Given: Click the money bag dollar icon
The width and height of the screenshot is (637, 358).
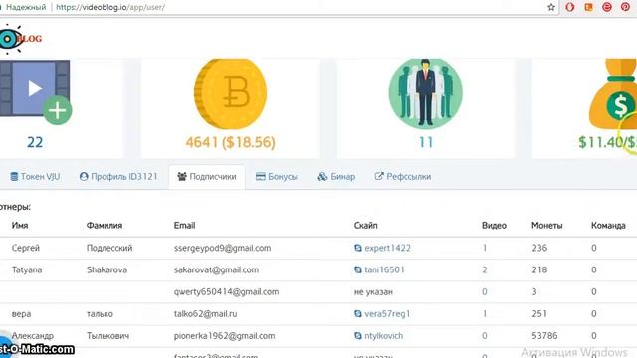Looking at the screenshot, I should 613,93.
